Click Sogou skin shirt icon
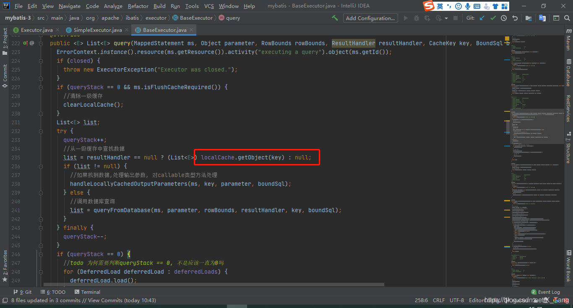 pyautogui.click(x=495, y=6)
